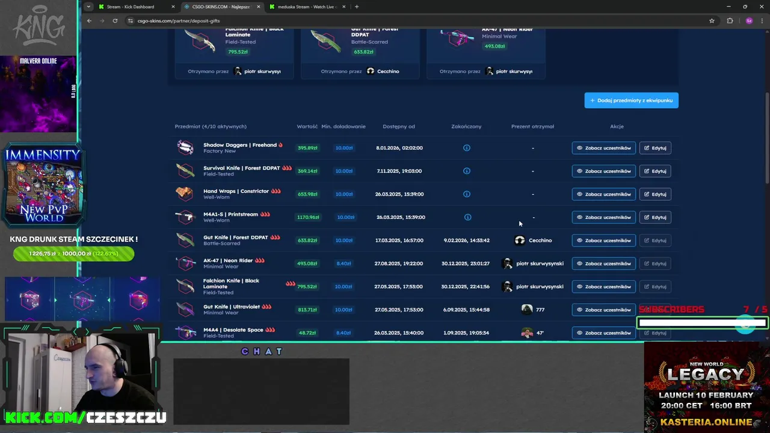Edit the Survival Knife | Forest DDPAT gift
Screen dimensions: 770x433
tap(655, 171)
